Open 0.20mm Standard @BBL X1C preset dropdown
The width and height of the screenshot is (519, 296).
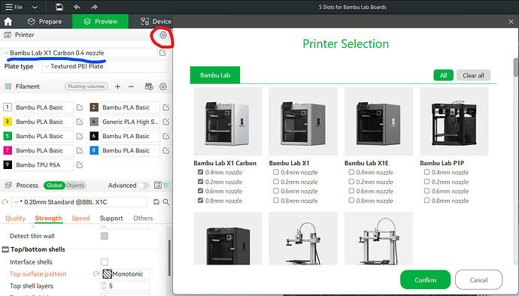tap(80, 202)
